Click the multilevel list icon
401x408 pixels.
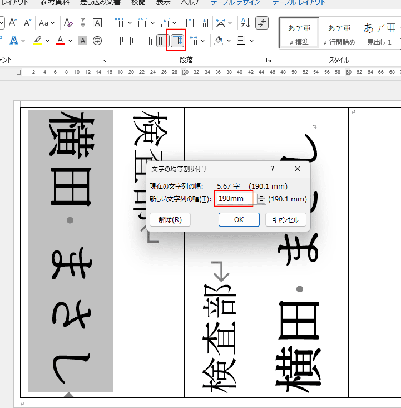click(165, 23)
